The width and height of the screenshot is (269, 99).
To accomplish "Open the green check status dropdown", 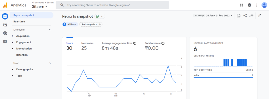I will pyautogui.click(x=100, y=16).
